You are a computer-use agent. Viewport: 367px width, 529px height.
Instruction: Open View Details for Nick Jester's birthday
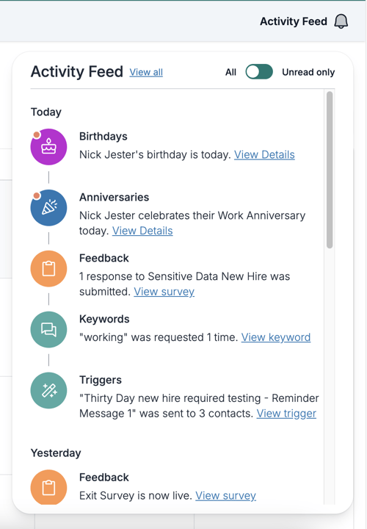tap(264, 154)
